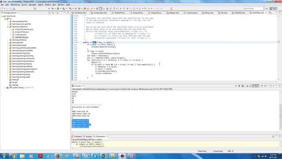Viewport: 282px width, 159px height.
Task: Open the Window menu
Action: coord(61,5)
